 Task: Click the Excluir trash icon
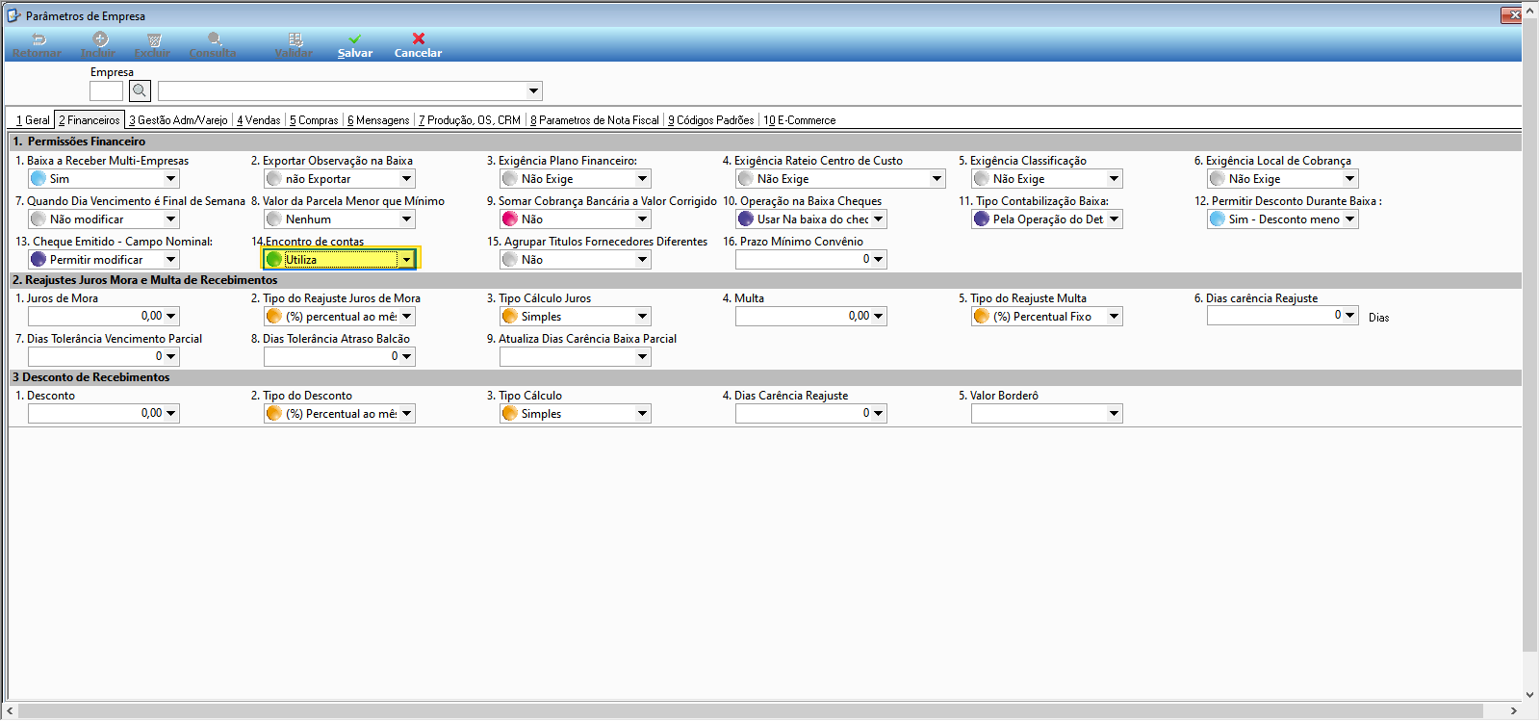154,39
